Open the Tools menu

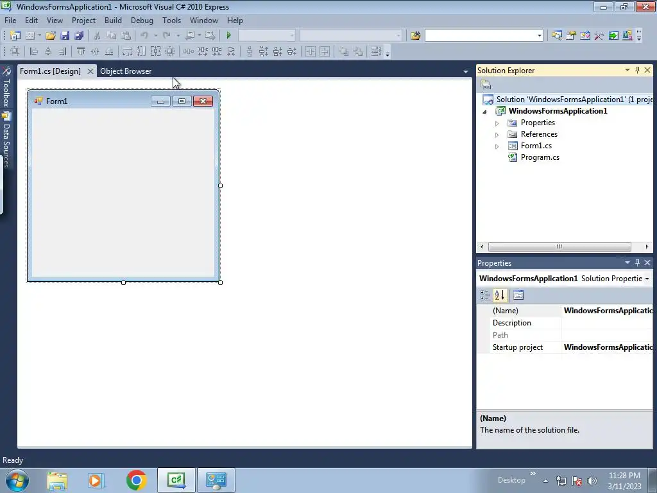pyautogui.click(x=172, y=20)
